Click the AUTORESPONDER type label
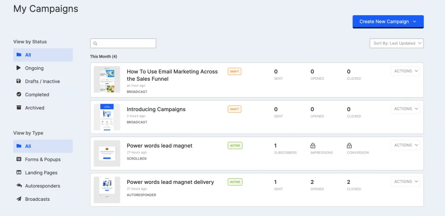Screen dimensions: 445x216 (x=141, y=195)
